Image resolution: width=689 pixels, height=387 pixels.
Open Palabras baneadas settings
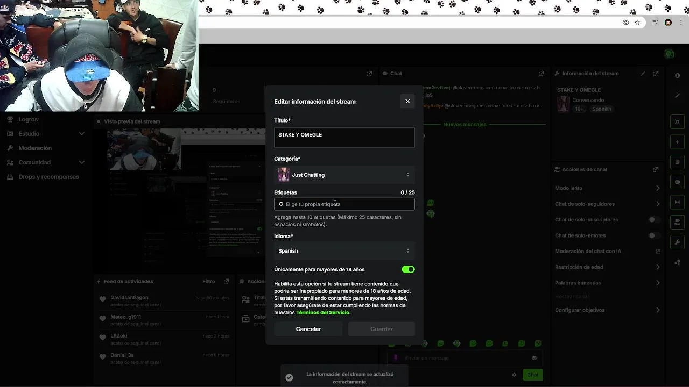pyautogui.click(x=607, y=283)
